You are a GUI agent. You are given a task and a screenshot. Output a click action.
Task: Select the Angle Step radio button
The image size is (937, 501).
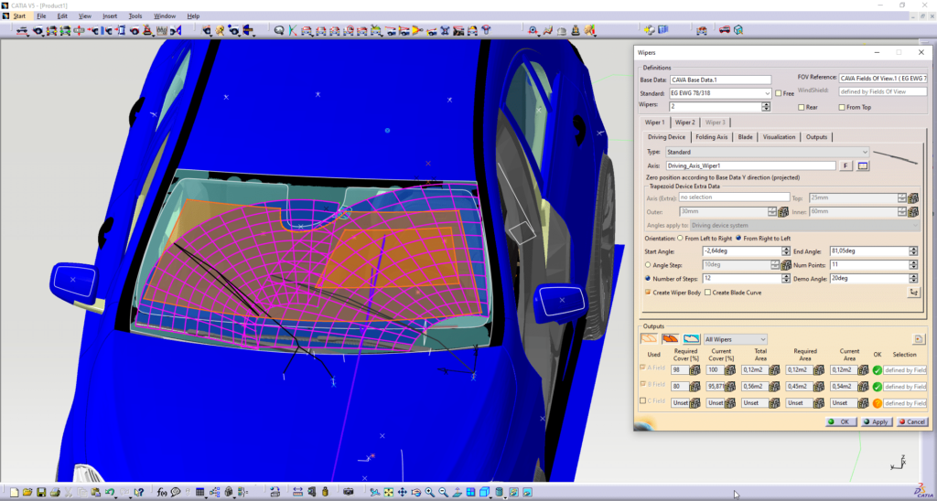pos(649,264)
